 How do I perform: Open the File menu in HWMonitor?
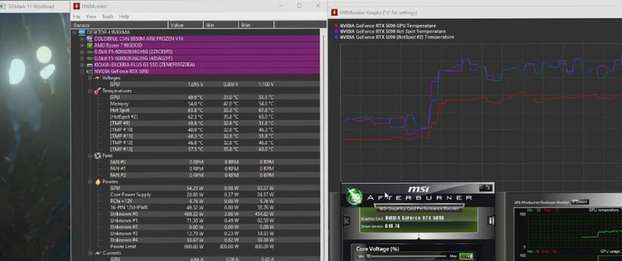[77, 16]
